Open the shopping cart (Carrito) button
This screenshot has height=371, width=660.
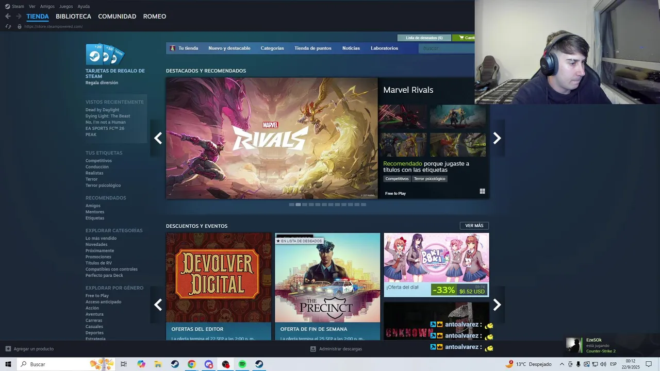(x=464, y=38)
